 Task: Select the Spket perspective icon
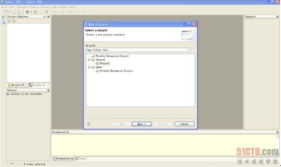point(4,22)
